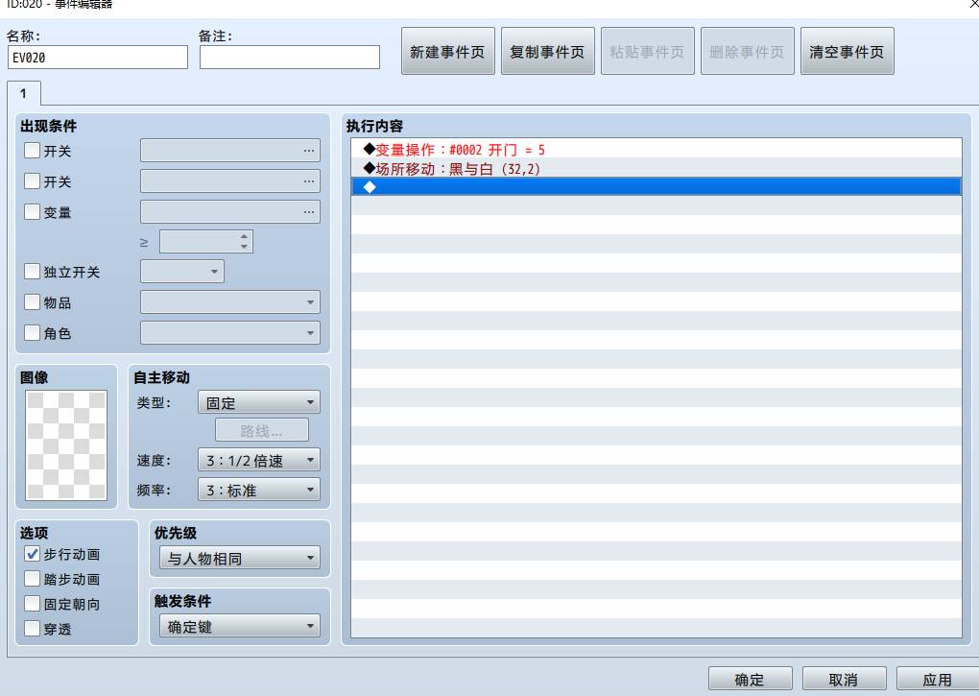Click the variable value stepper arrows
Screen dimensions: 979x696
point(244,242)
